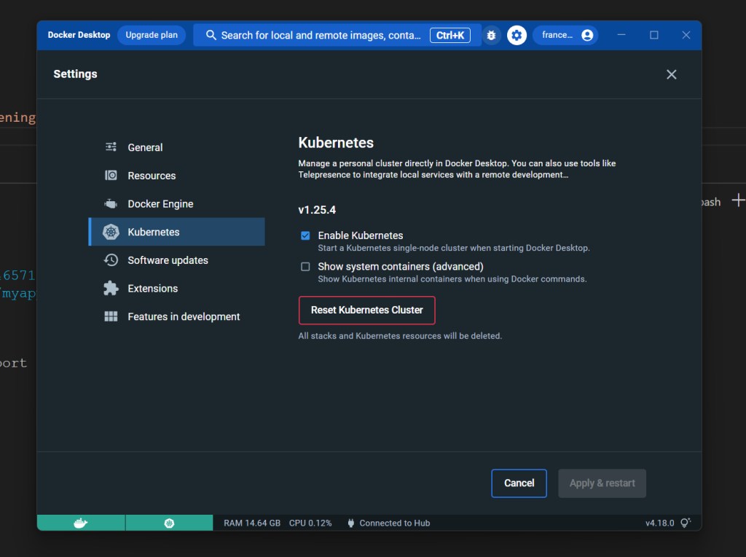Click the Upgrade plan button

coord(152,35)
